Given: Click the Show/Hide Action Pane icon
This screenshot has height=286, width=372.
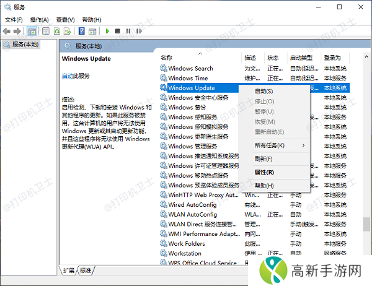Looking at the screenshot, I should pyautogui.click(x=92, y=31).
